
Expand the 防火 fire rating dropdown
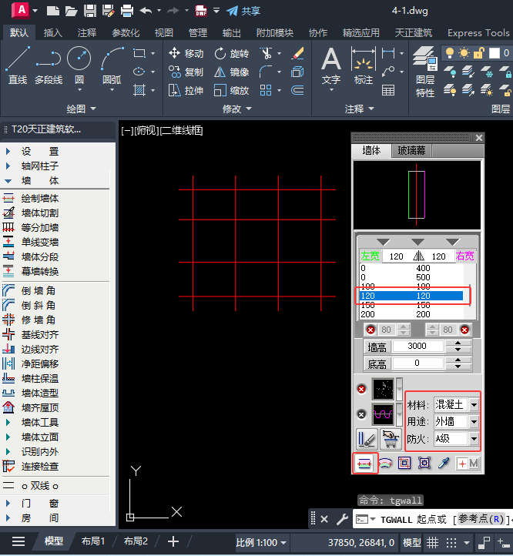[x=474, y=438]
